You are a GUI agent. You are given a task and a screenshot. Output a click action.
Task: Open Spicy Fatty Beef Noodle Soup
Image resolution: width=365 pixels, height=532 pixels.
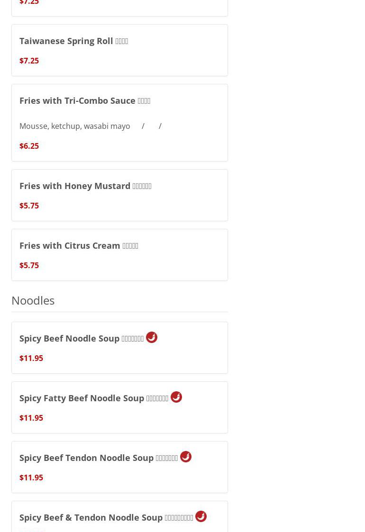(x=94, y=398)
